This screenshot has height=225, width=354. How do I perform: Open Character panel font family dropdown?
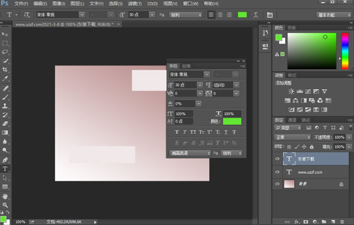207,74
